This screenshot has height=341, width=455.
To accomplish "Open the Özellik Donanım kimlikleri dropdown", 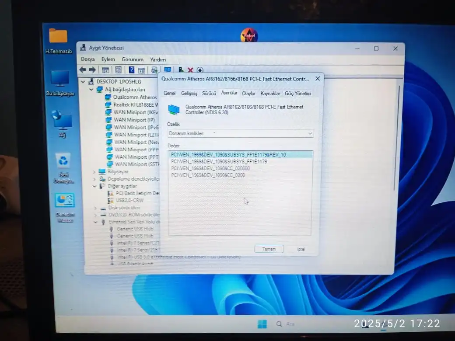I will [x=241, y=133].
